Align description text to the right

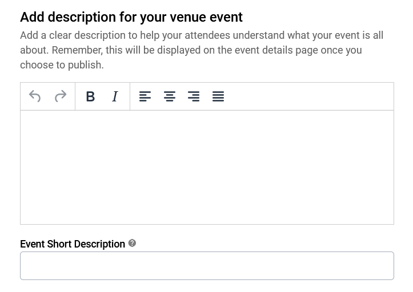194,96
